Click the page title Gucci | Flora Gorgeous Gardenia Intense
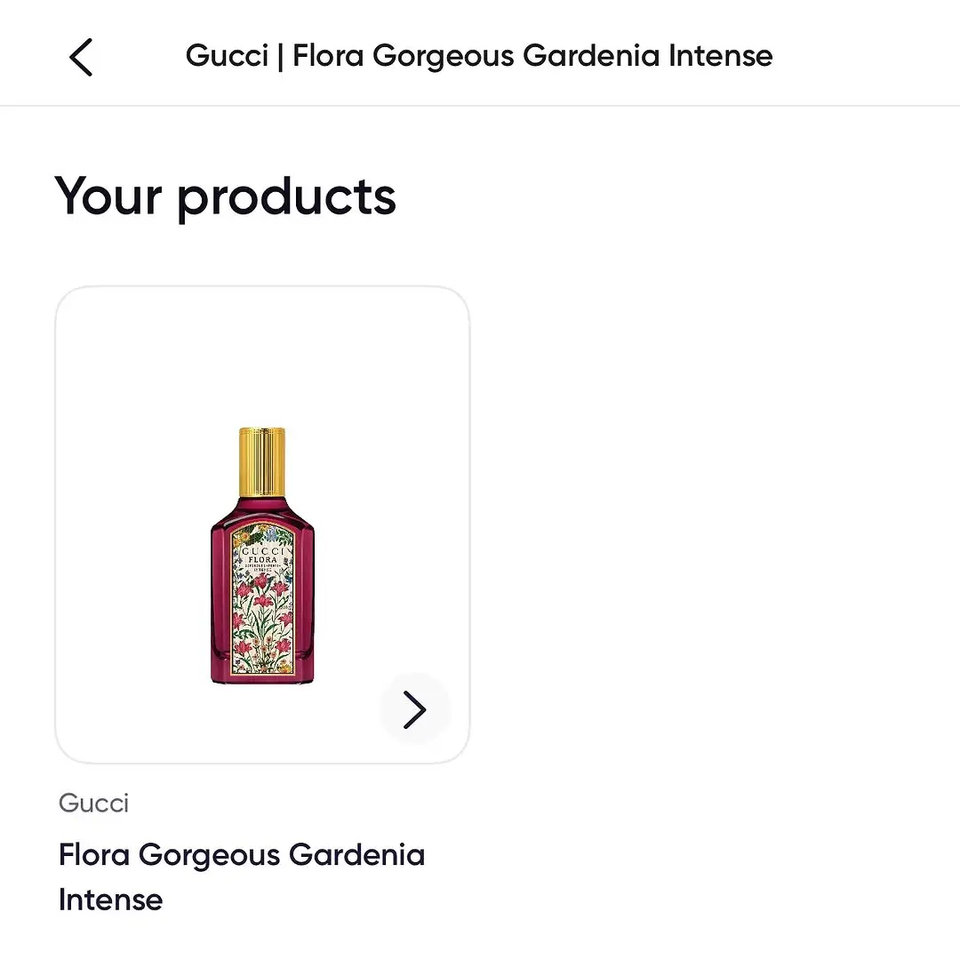This screenshot has width=960, height=960. click(x=479, y=56)
